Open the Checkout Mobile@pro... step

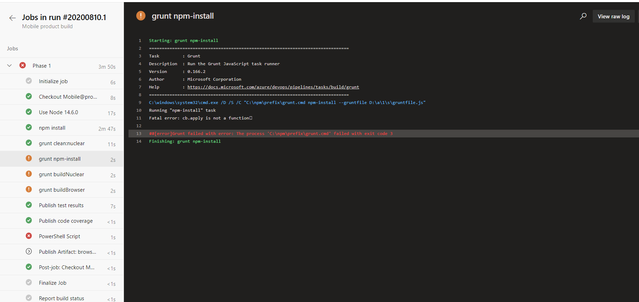(62, 97)
